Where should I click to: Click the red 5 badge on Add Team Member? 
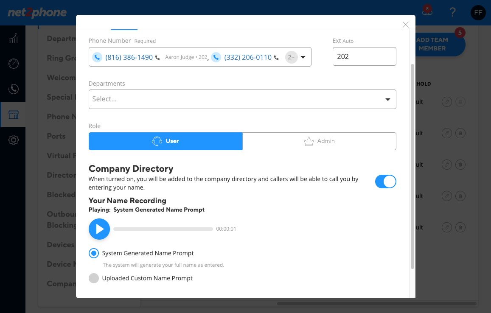pyautogui.click(x=460, y=33)
